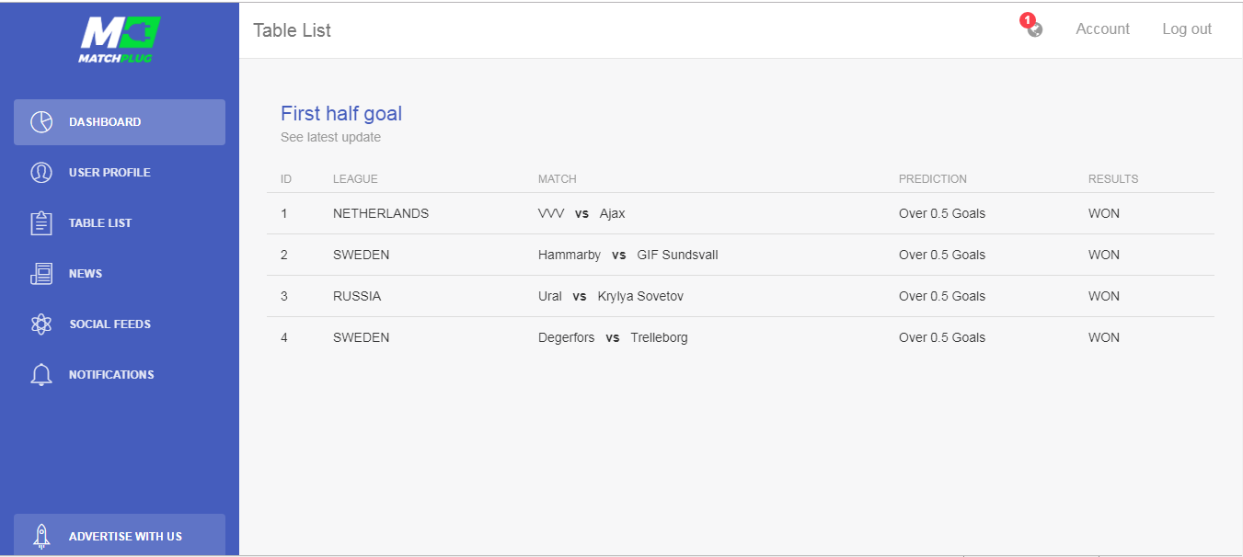The image size is (1243, 557).
Task: Go to the Dashboard menu item
Action: 120,122
